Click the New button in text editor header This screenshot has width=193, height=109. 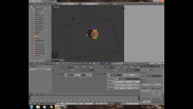156,63
